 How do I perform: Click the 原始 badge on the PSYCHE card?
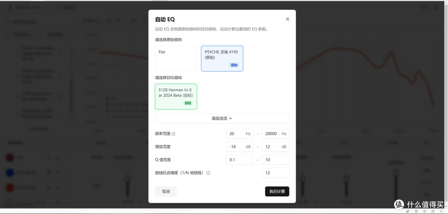pos(234,65)
